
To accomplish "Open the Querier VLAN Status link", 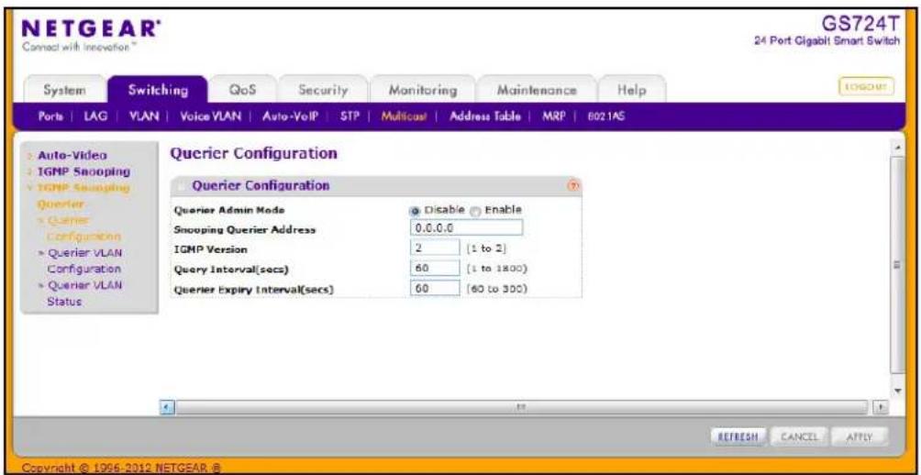I will tap(83, 293).
